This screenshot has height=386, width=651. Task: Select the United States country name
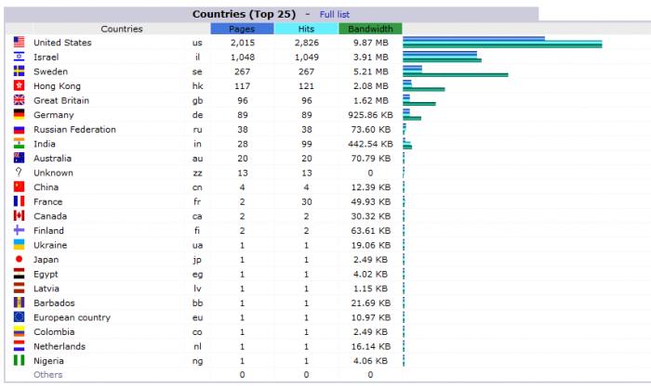point(62,43)
